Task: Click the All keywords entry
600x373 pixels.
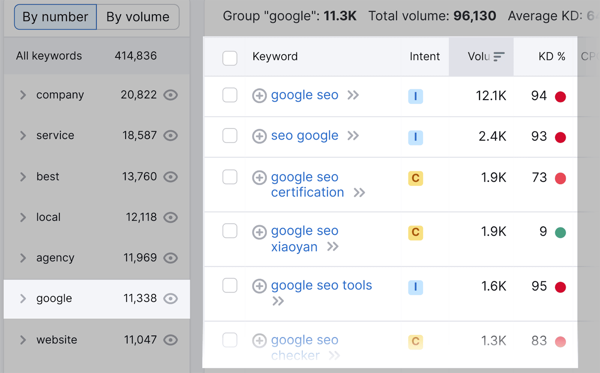Action: [48, 56]
